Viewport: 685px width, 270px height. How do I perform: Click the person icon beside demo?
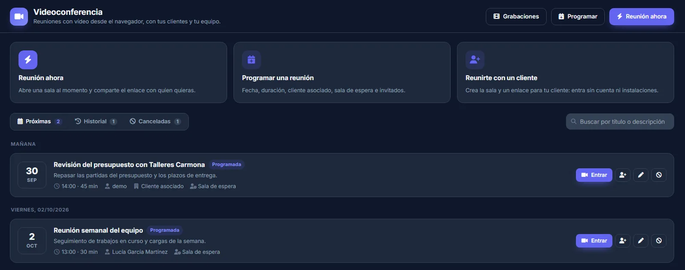tap(107, 186)
